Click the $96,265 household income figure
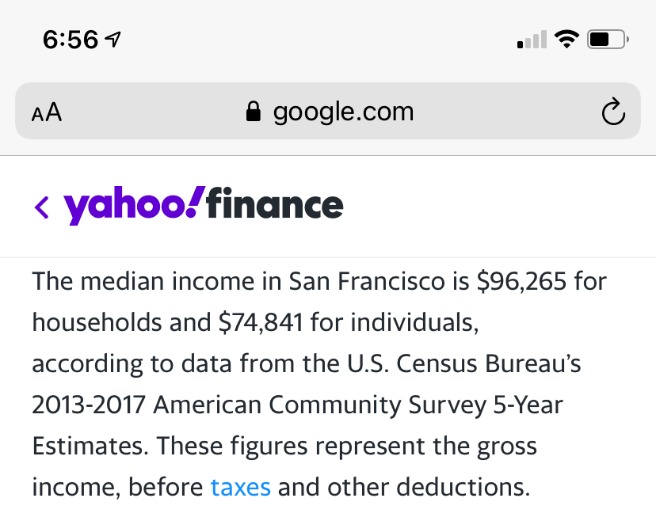 [521, 281]
